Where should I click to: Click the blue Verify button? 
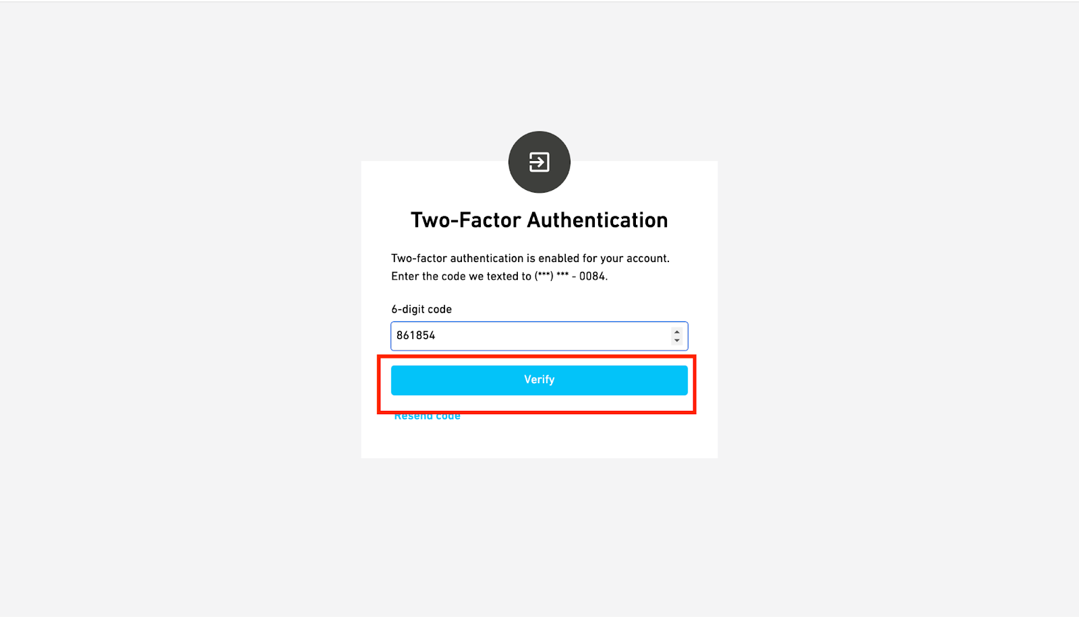tap(539, 380)
